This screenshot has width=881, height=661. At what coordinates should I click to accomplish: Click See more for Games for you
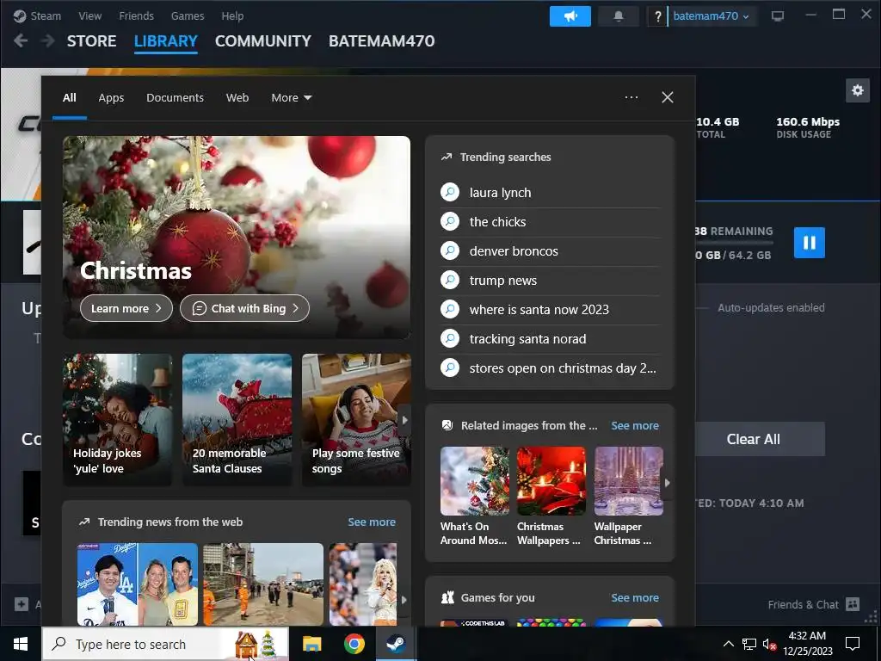(x=635, y=597)
